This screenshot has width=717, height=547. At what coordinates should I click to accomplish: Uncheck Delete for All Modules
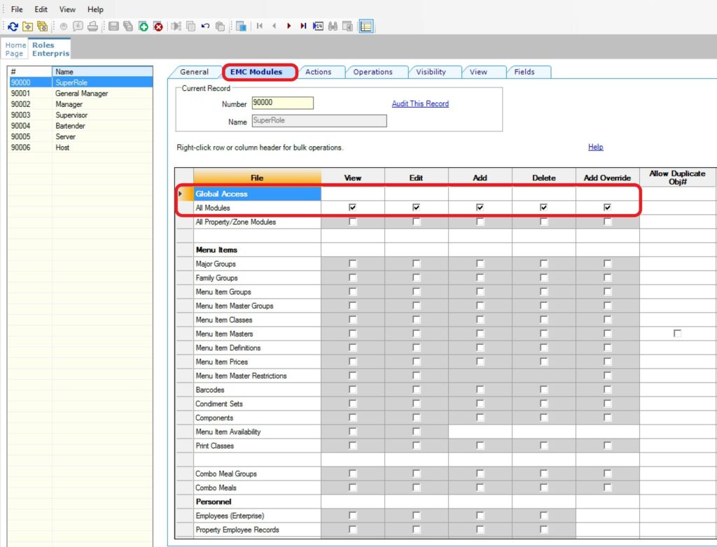pyautogui.click(x=543, y=208)
